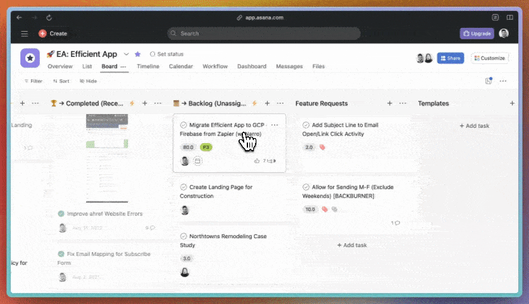Show subtasks count on Migrate task
The image size is (529, 304).
[270, 161]
